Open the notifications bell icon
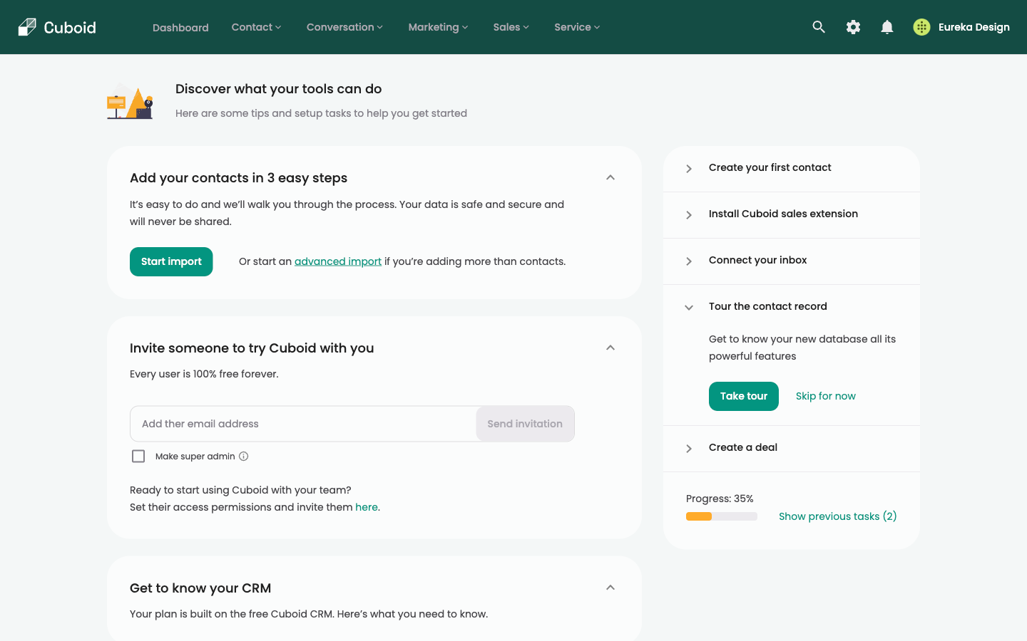1027x641 pixels. pos(887,27)
